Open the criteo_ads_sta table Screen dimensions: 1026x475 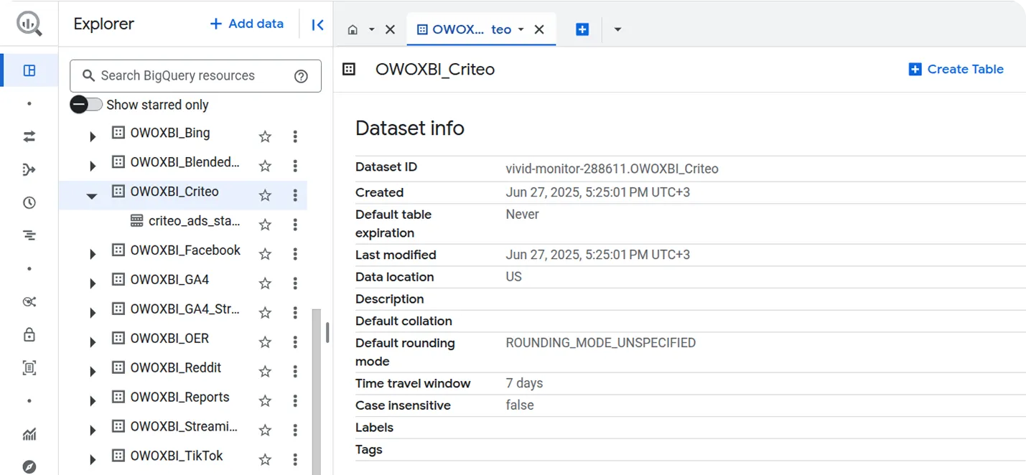point(195,221)
